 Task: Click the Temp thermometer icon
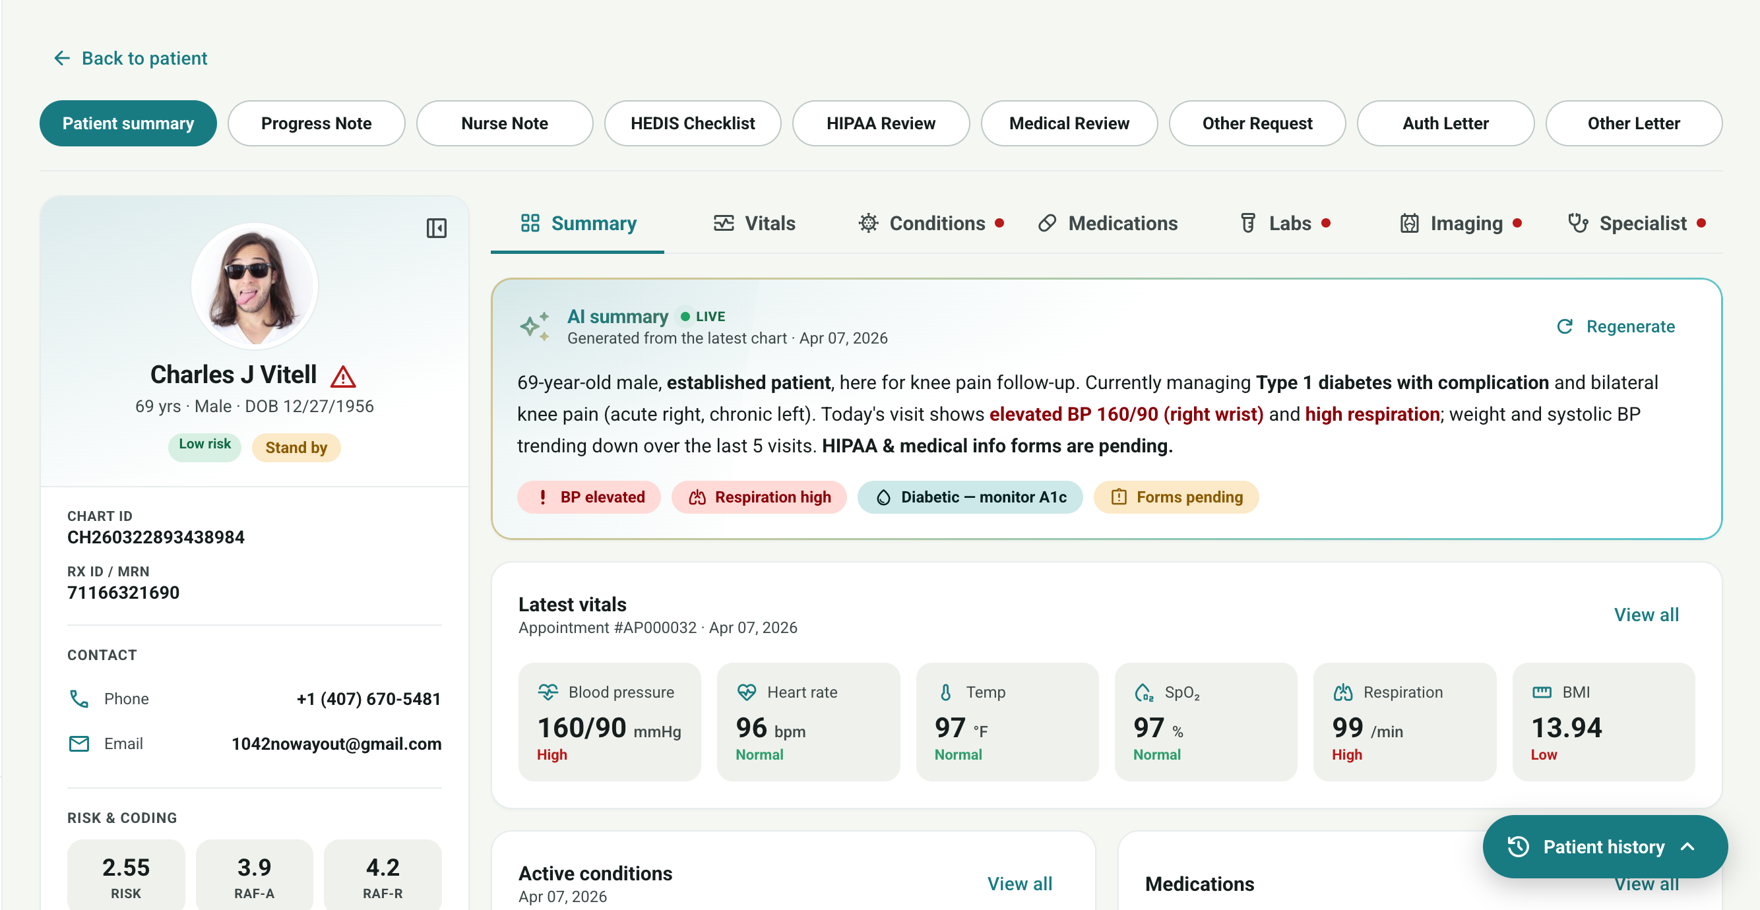point(945,692)
